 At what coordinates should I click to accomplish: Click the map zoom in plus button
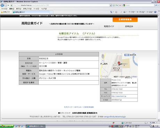[x=103, y=61]
